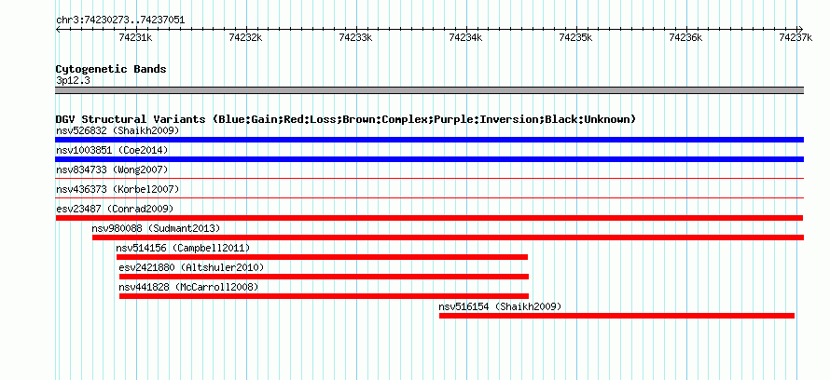Click the nsv516154 (Shaikh2009) label
Screen dimensions: 830x380
[500, 306]
